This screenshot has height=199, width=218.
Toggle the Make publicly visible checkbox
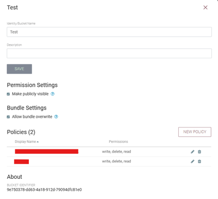coord(8,94)
